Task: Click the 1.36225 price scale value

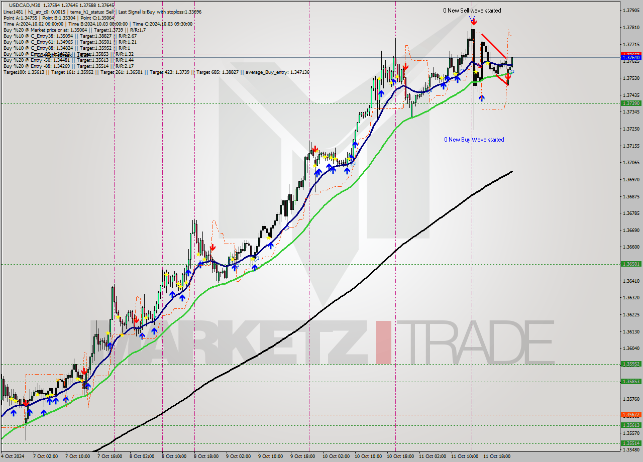Action: (x=631, y=314)
